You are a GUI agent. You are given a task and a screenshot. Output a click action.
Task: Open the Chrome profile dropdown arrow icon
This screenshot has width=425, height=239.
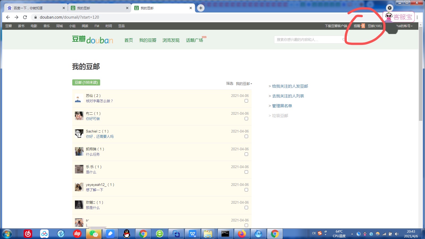pos(389,8)
